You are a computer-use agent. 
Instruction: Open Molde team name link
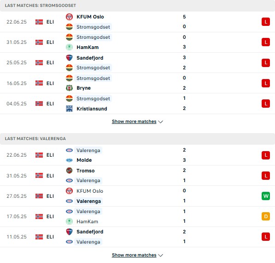pyautogui.click(x=84, y=160)
